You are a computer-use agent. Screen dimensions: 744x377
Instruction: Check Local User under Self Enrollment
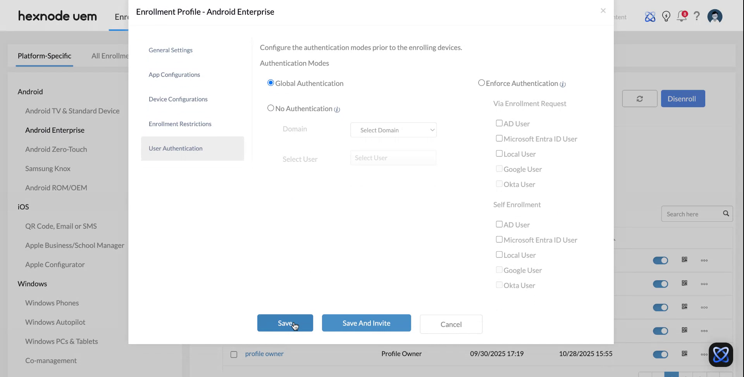click(499, 255)
